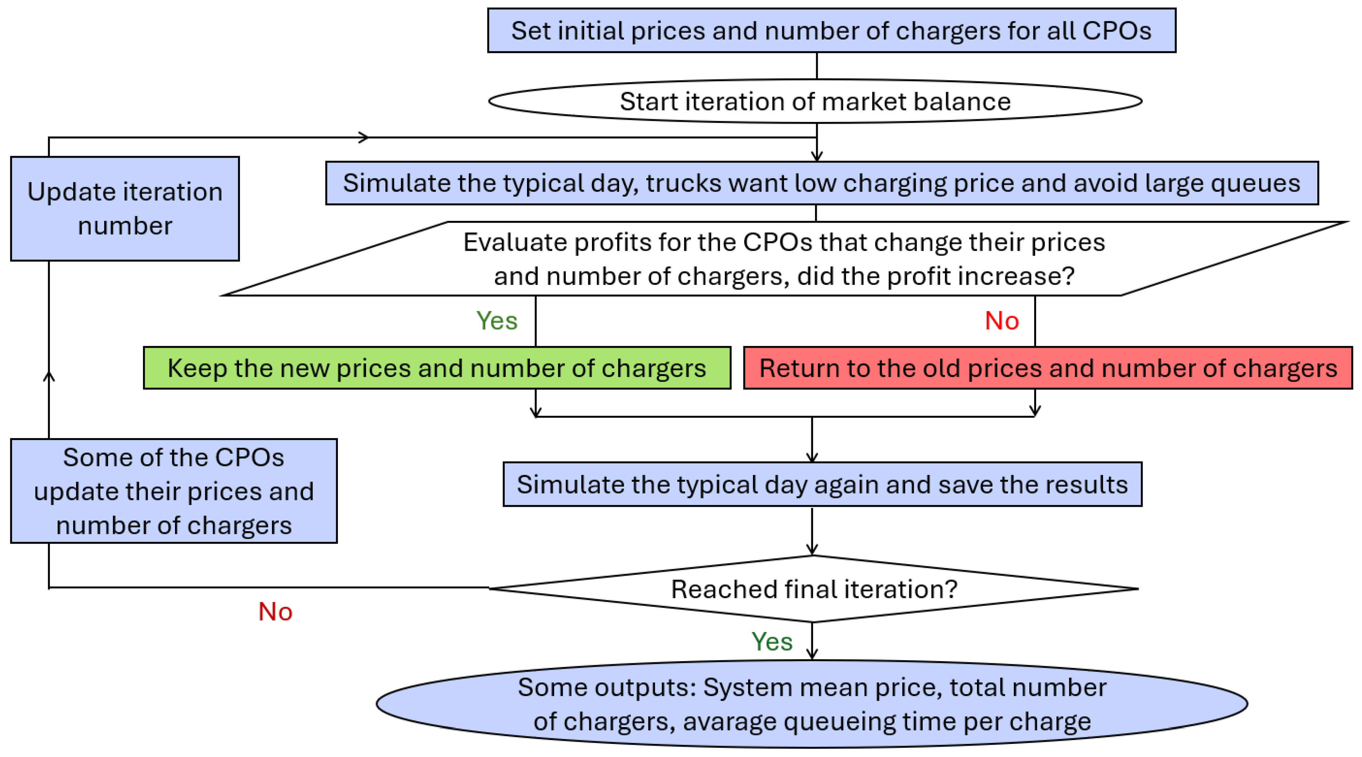Select the 'Start iteration of market balance' ellipse
The height and width of the screenshot is (757, 1362).
click(x=815, y=101)
